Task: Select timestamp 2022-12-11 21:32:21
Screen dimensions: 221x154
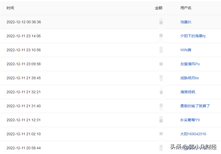Action: point(23,92)
